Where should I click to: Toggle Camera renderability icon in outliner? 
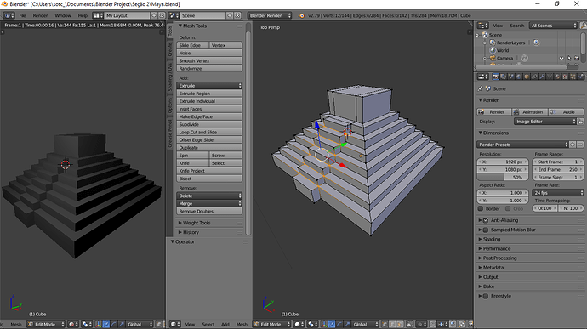pos(577,58)
